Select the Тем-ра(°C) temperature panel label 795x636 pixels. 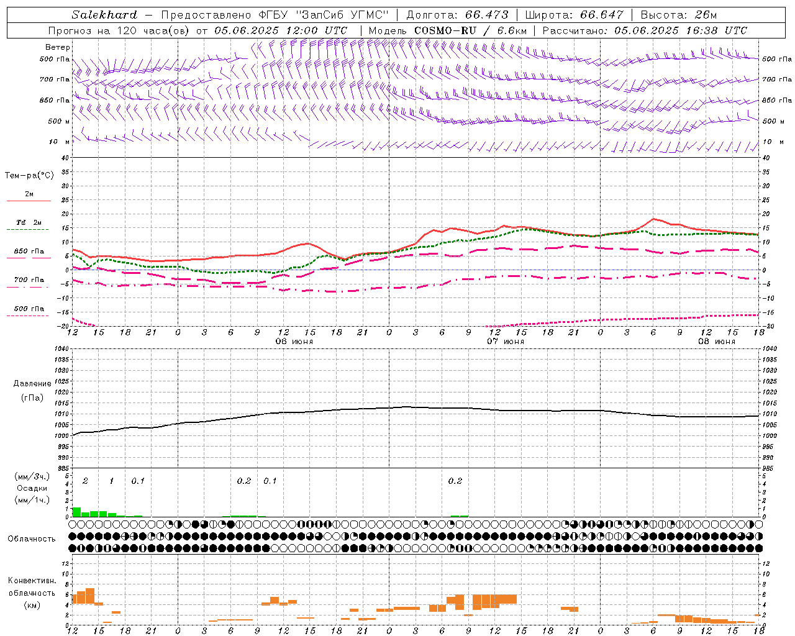coord(29,176)
